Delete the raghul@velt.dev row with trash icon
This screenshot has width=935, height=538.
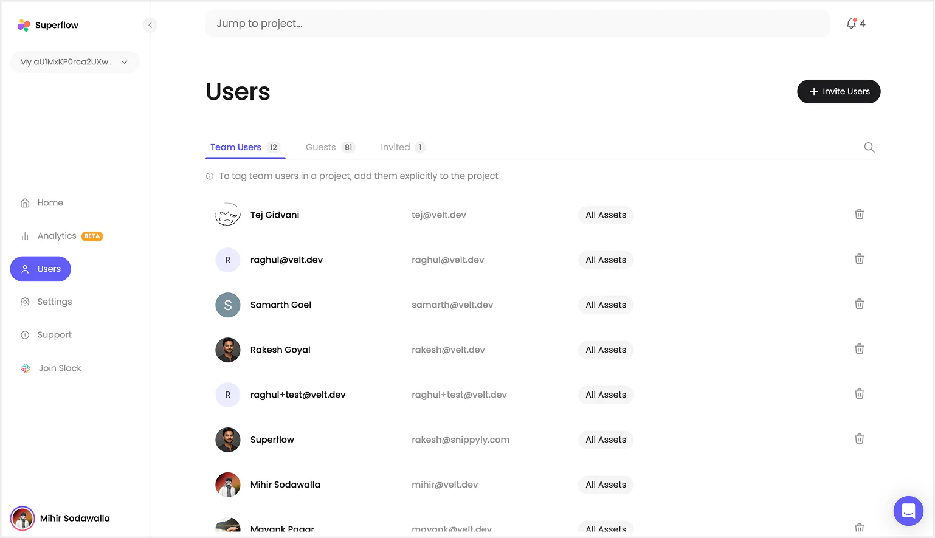[x=860, y=259]
